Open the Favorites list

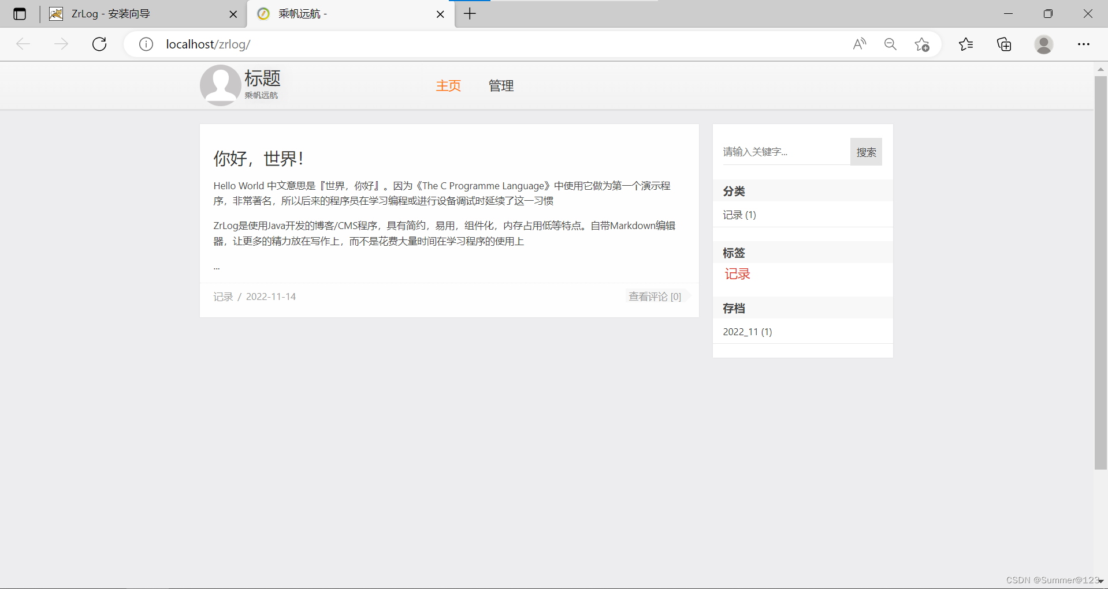[966, 44]
